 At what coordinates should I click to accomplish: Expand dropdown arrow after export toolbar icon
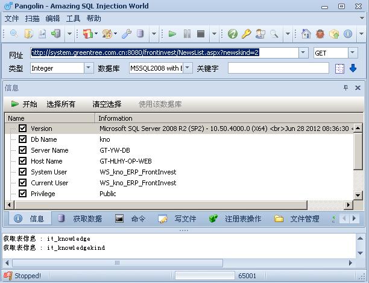(70, 34)
